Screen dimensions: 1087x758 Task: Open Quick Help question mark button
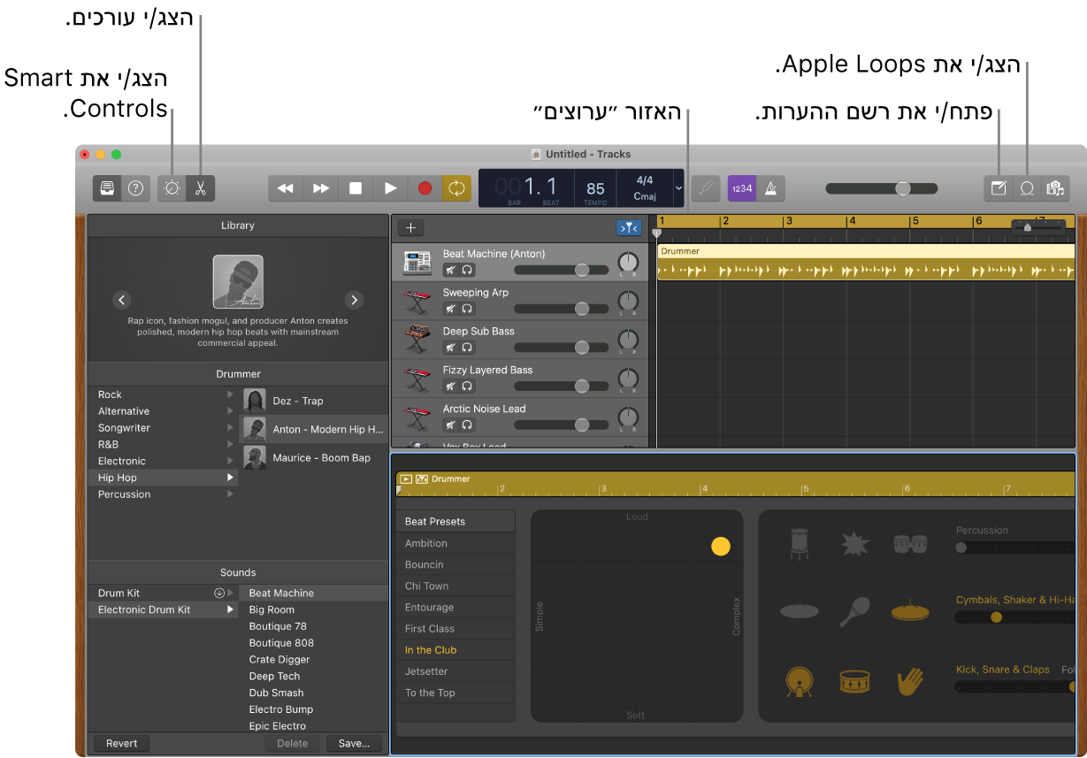[135, 188]
